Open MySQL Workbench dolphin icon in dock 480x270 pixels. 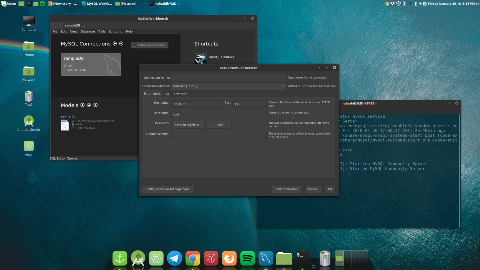click(x=266, y=258)
